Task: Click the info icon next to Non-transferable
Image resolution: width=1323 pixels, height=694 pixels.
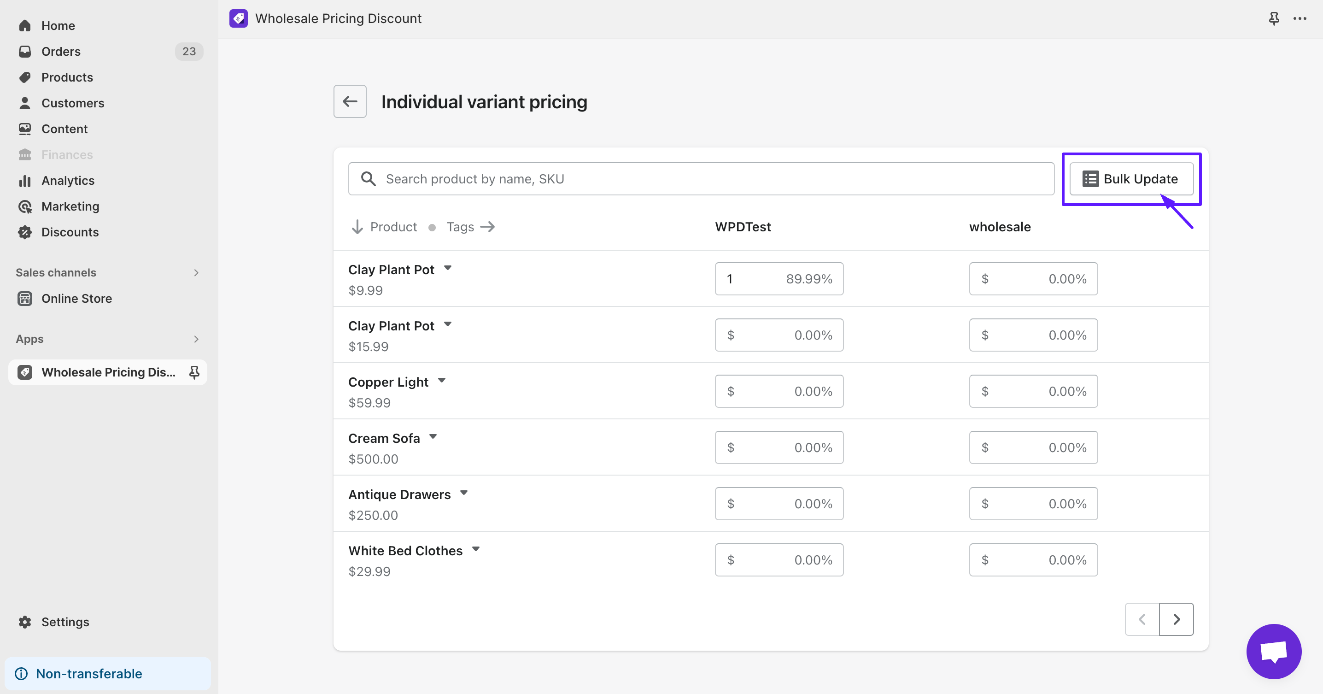Action: (21, 673)
